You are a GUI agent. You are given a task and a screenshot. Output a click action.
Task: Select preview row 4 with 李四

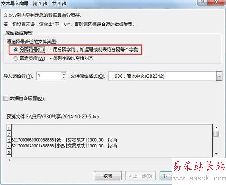coord(64,146)
